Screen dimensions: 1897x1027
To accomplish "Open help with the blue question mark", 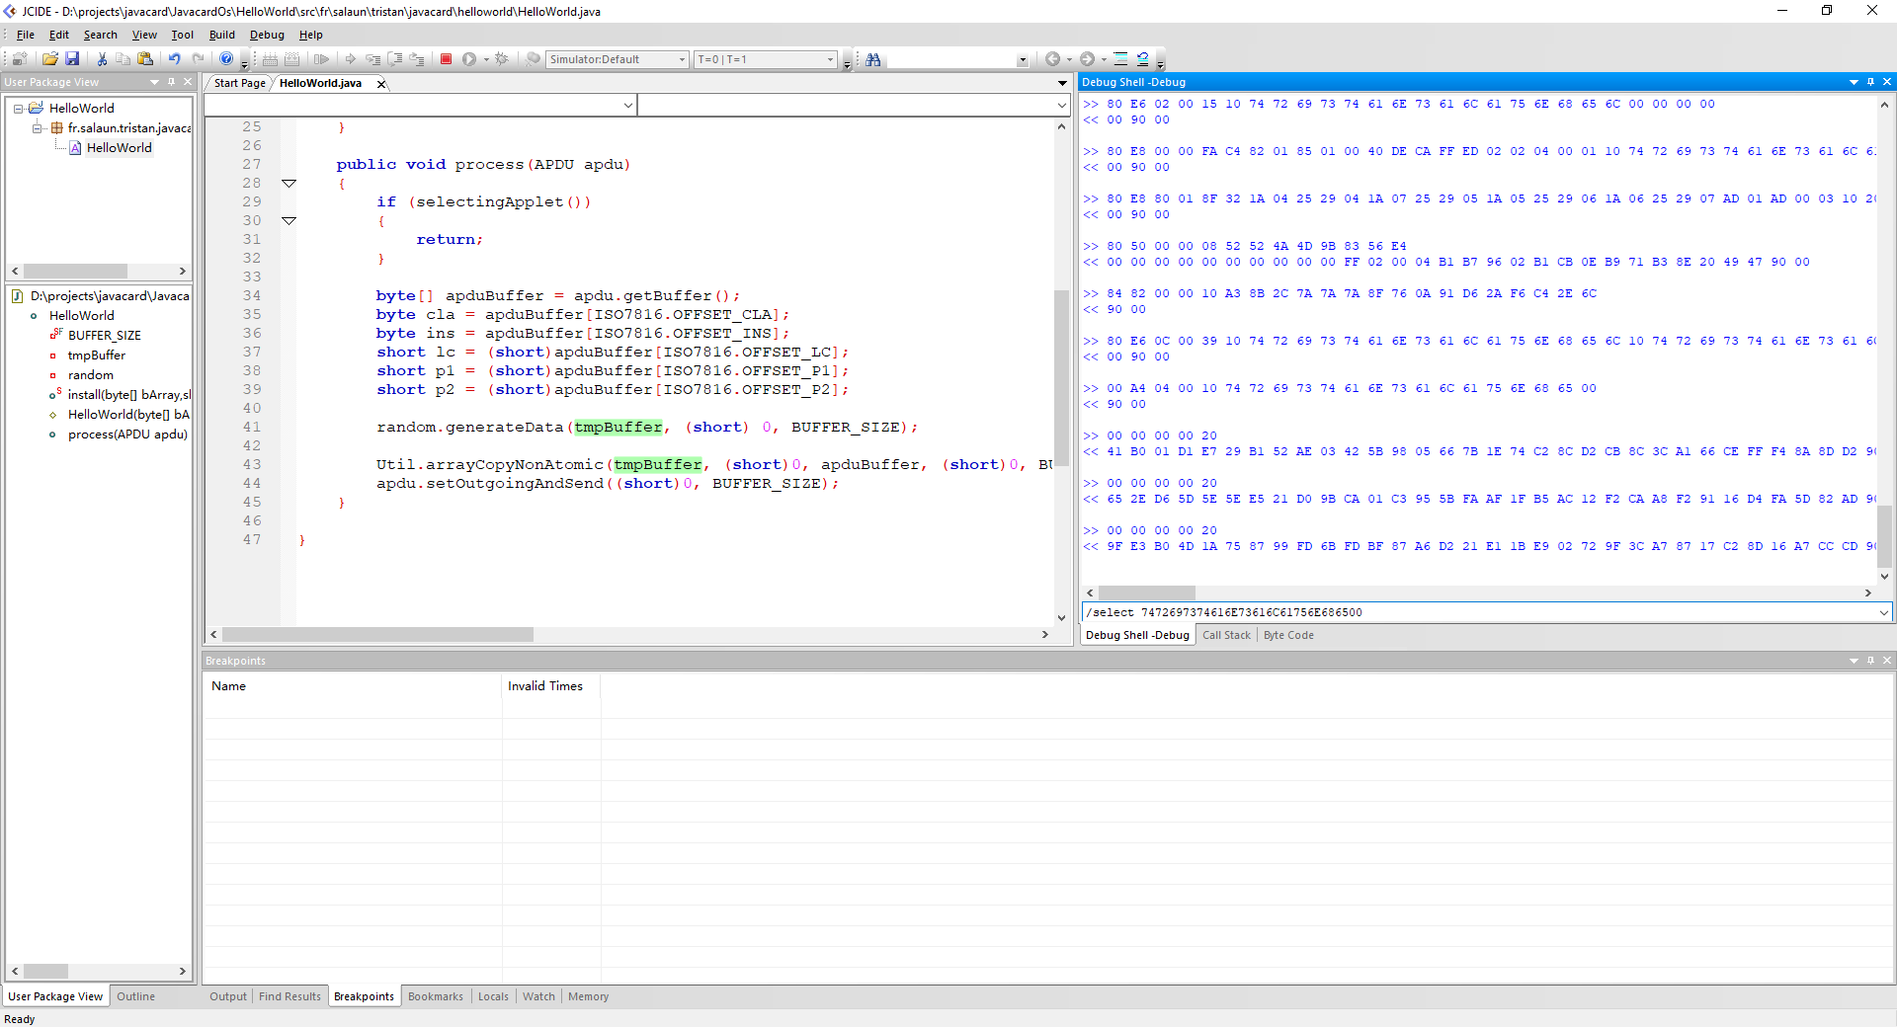I will (226, 59).
